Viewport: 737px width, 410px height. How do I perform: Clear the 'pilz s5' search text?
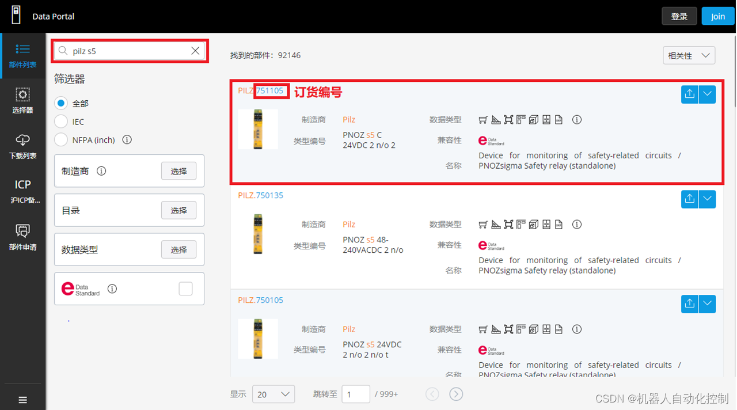[195, 51]
